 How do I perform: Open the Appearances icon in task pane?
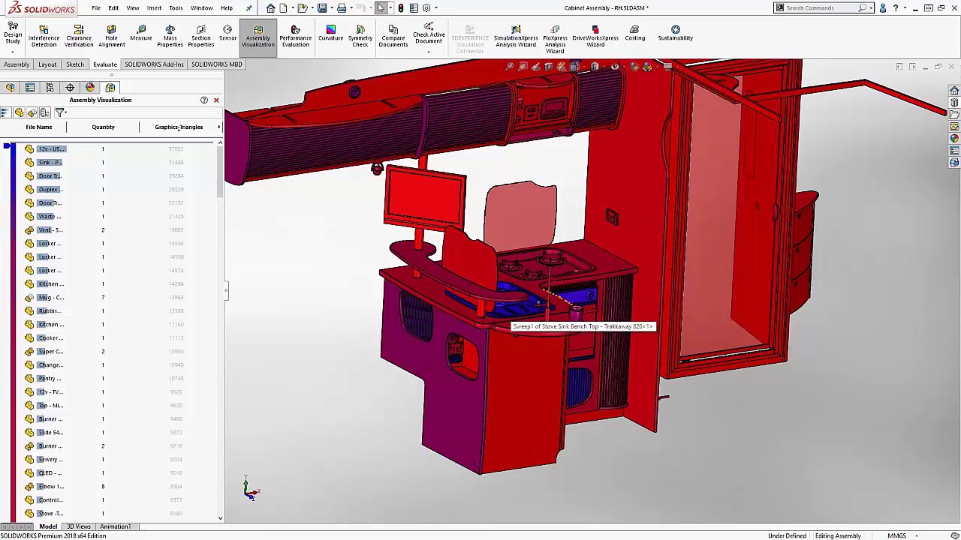954,139
